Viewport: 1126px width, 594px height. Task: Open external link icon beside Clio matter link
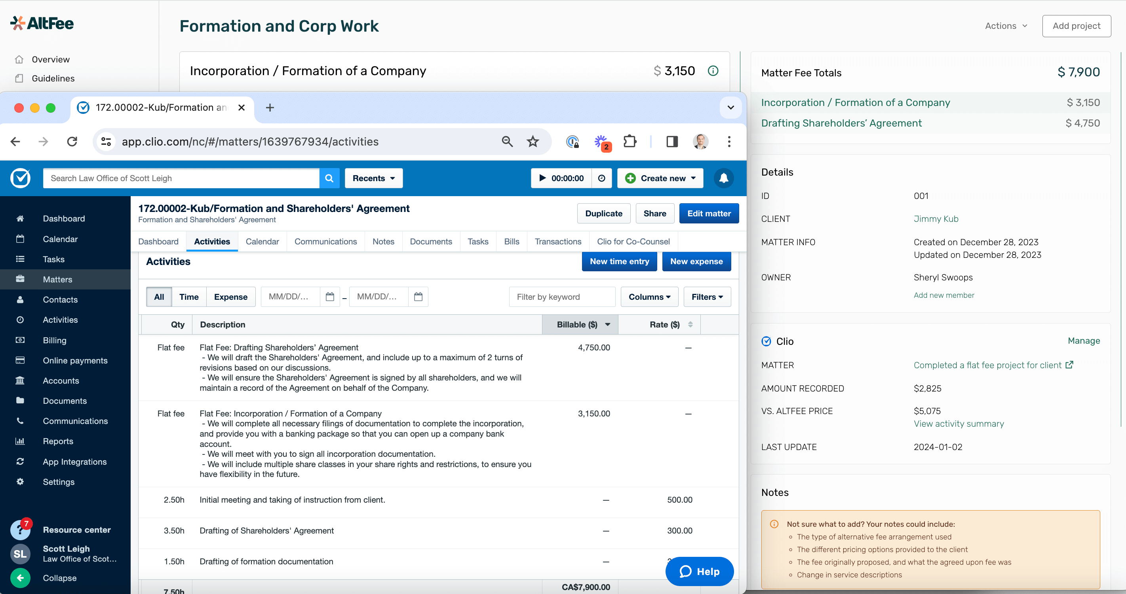1070,365
